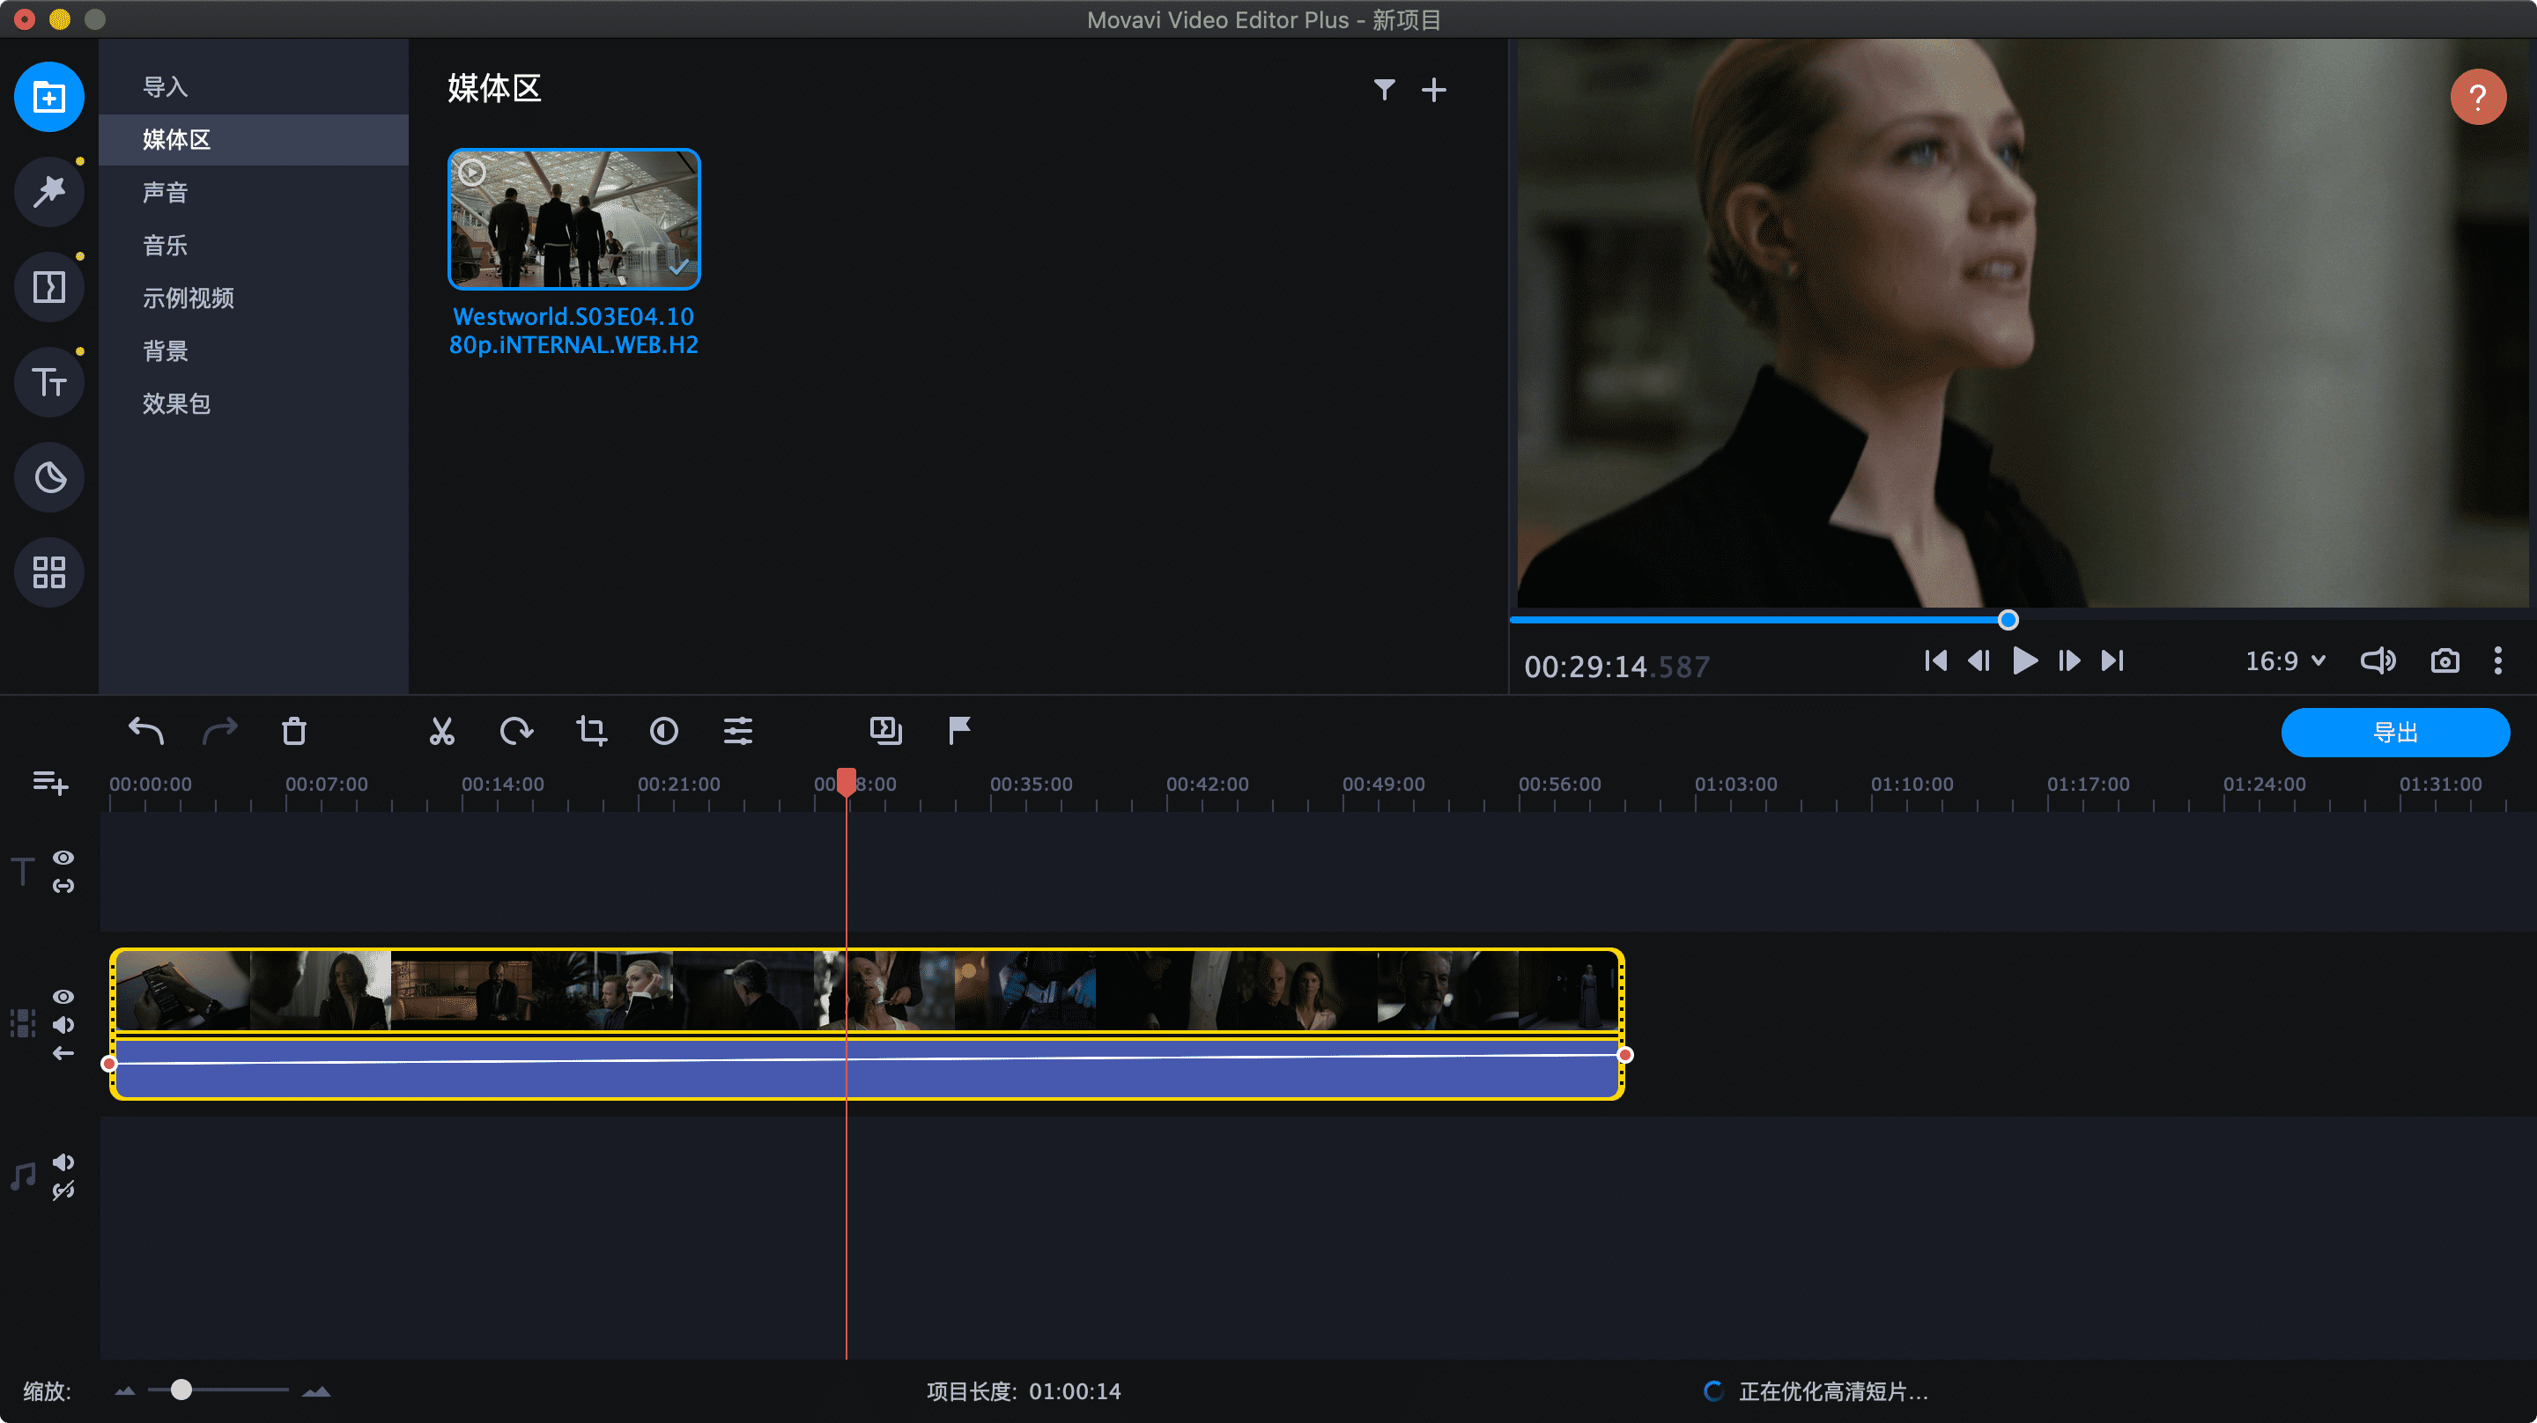Open the transition wizard icon
The height and width of the screenshot is (1423, 2537).
pyautogui.click(x=885, y=730)
